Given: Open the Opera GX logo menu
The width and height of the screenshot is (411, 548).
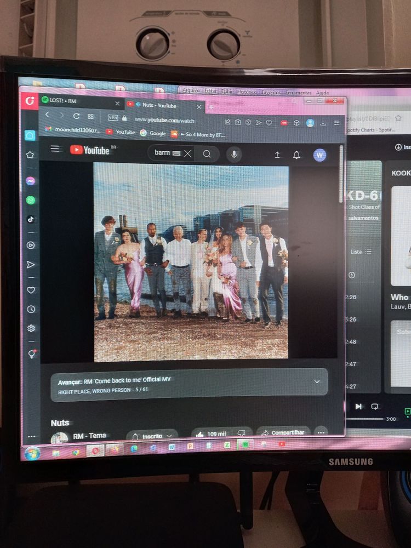Looking at the screenshot, I should coord(30,101).
